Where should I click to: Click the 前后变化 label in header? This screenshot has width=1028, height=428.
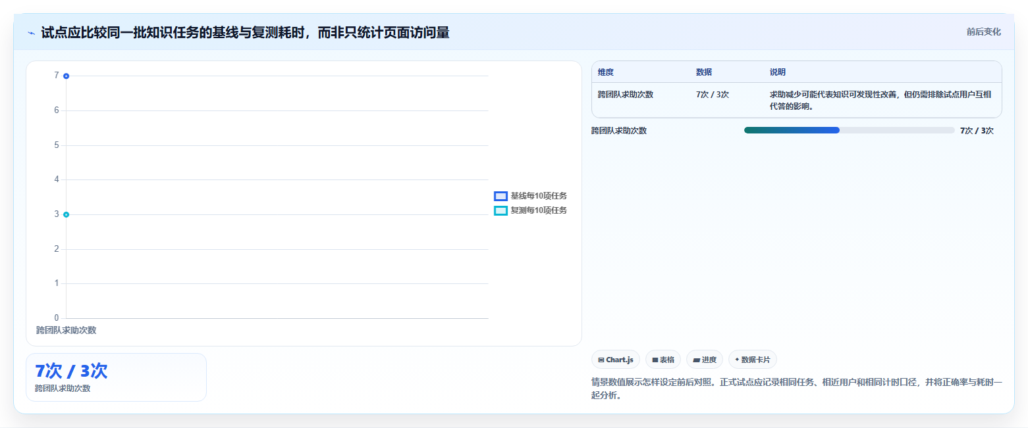tap(984, 32)
